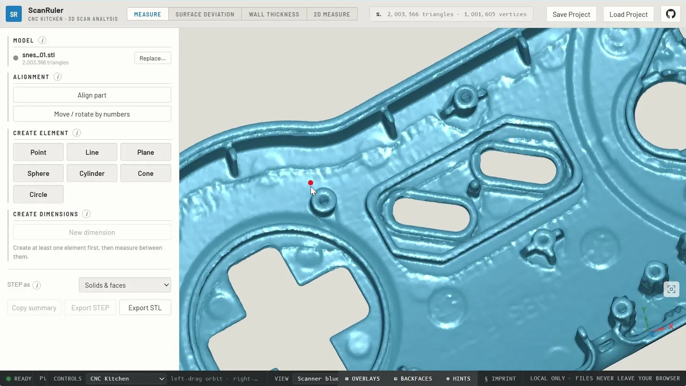This screenshot has height=386, width=686.
Task: Switch to the Surface Deviation tab
Action: 205,14
